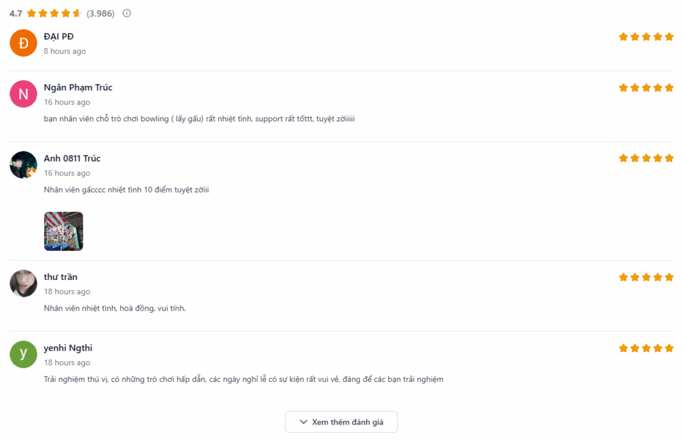Click the chevron on Xem thêm đánh giá button

pos(303,422)
